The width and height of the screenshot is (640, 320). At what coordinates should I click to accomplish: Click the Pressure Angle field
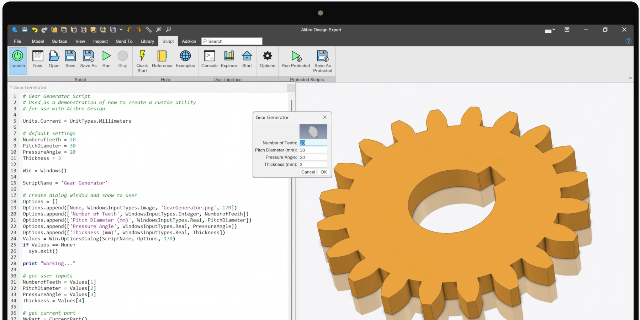tap(313, 157)
